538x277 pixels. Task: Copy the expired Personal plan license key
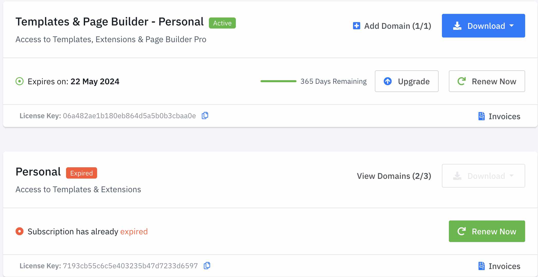207,265
